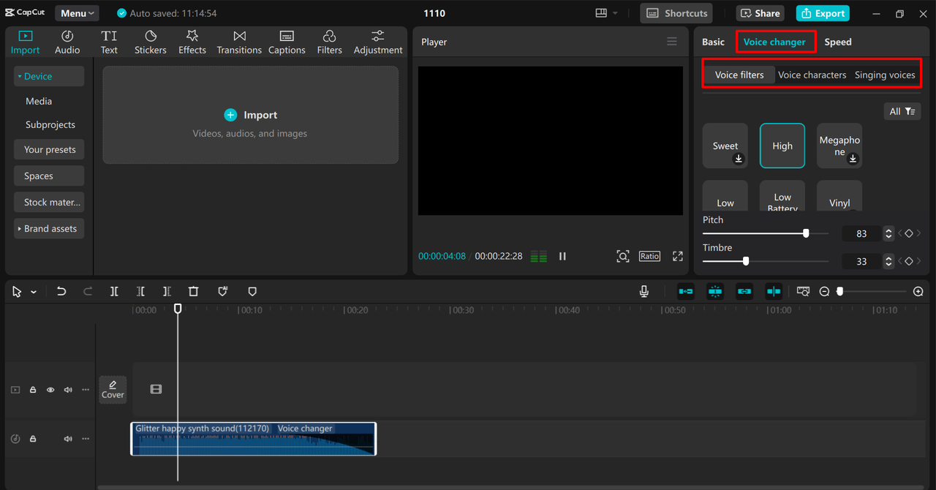
Task: Open the video track more options
Action: pyautogui.click(x=86, y=390)
